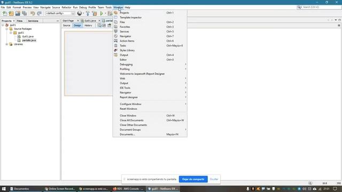Minimize the Projects panel group
This screenshot has height=192, width=342.
58,21
